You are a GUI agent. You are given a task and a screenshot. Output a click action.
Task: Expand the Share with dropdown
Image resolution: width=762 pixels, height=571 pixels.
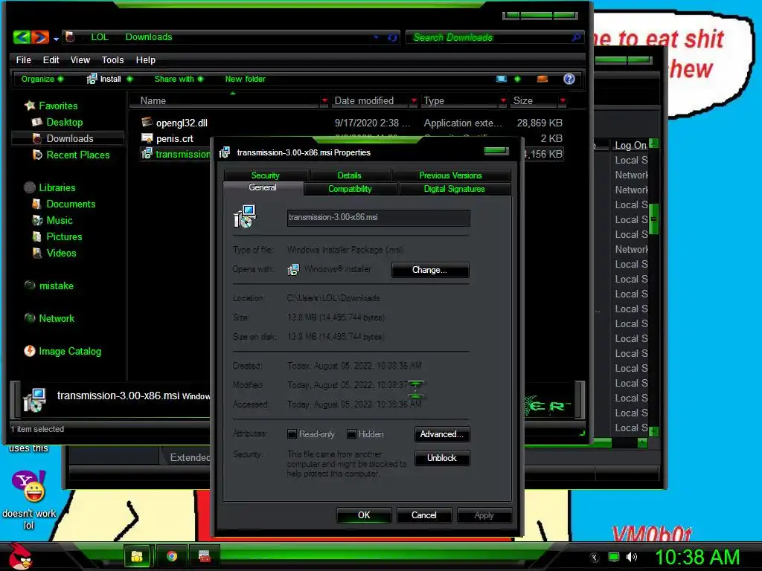[179, 79]
